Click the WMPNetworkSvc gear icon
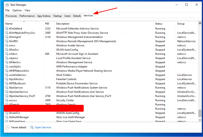This screenshot has height=137, width=203. (x=7, y=71)
